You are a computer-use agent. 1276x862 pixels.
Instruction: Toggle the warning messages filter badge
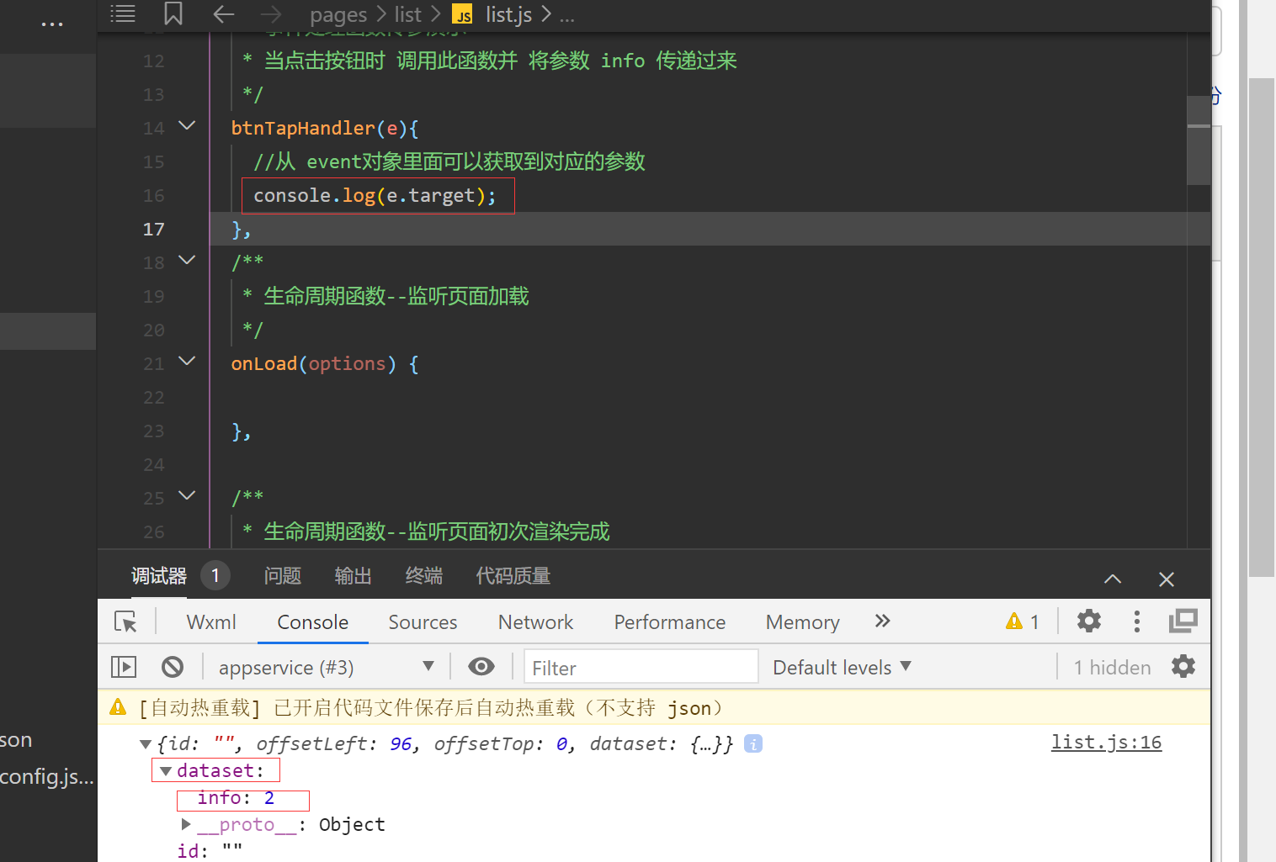pyautogui.click(x=1021, y=621)
